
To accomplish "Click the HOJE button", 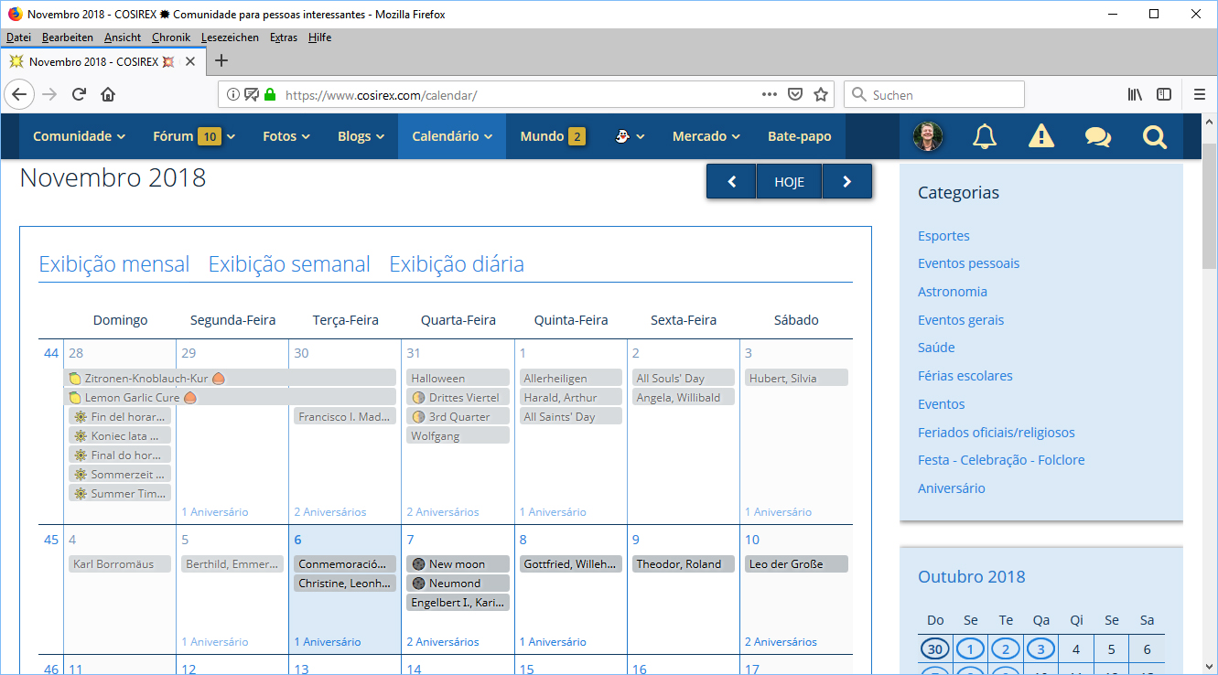I will (x=789, y=182).
